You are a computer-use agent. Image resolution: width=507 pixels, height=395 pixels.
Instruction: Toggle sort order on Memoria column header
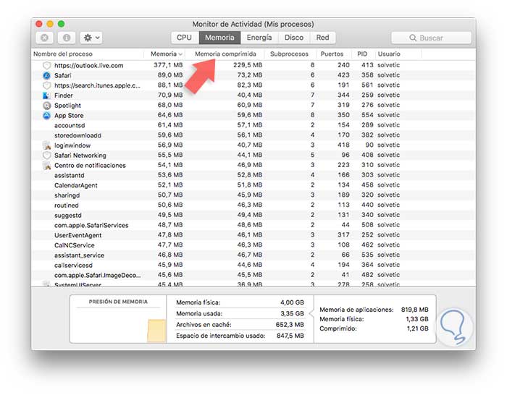point(166,54)
